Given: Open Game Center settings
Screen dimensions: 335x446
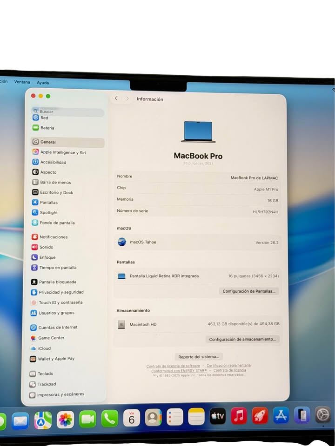Looking at the screenshot, I should point(47,338).
